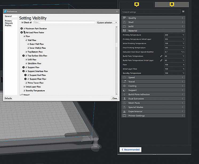This screenshot has width=199, height=164.
Task: Close the Preferences window with X
Action: coord(117,11)
